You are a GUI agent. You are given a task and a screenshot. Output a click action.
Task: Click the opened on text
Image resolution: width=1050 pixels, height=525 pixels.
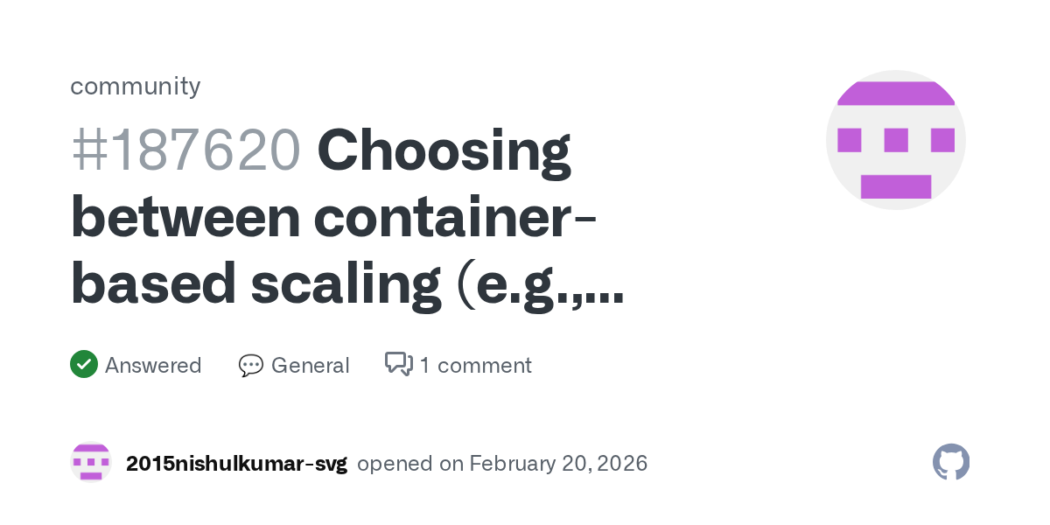(x=410, y=464)
